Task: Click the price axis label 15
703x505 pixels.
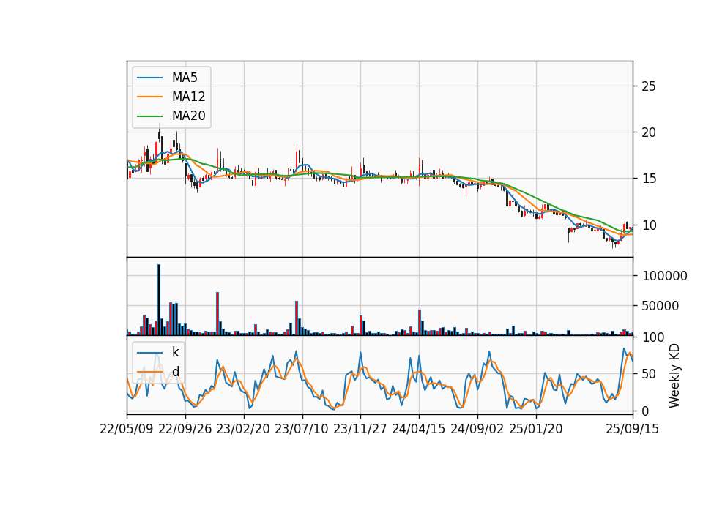Action: [648, 179]
